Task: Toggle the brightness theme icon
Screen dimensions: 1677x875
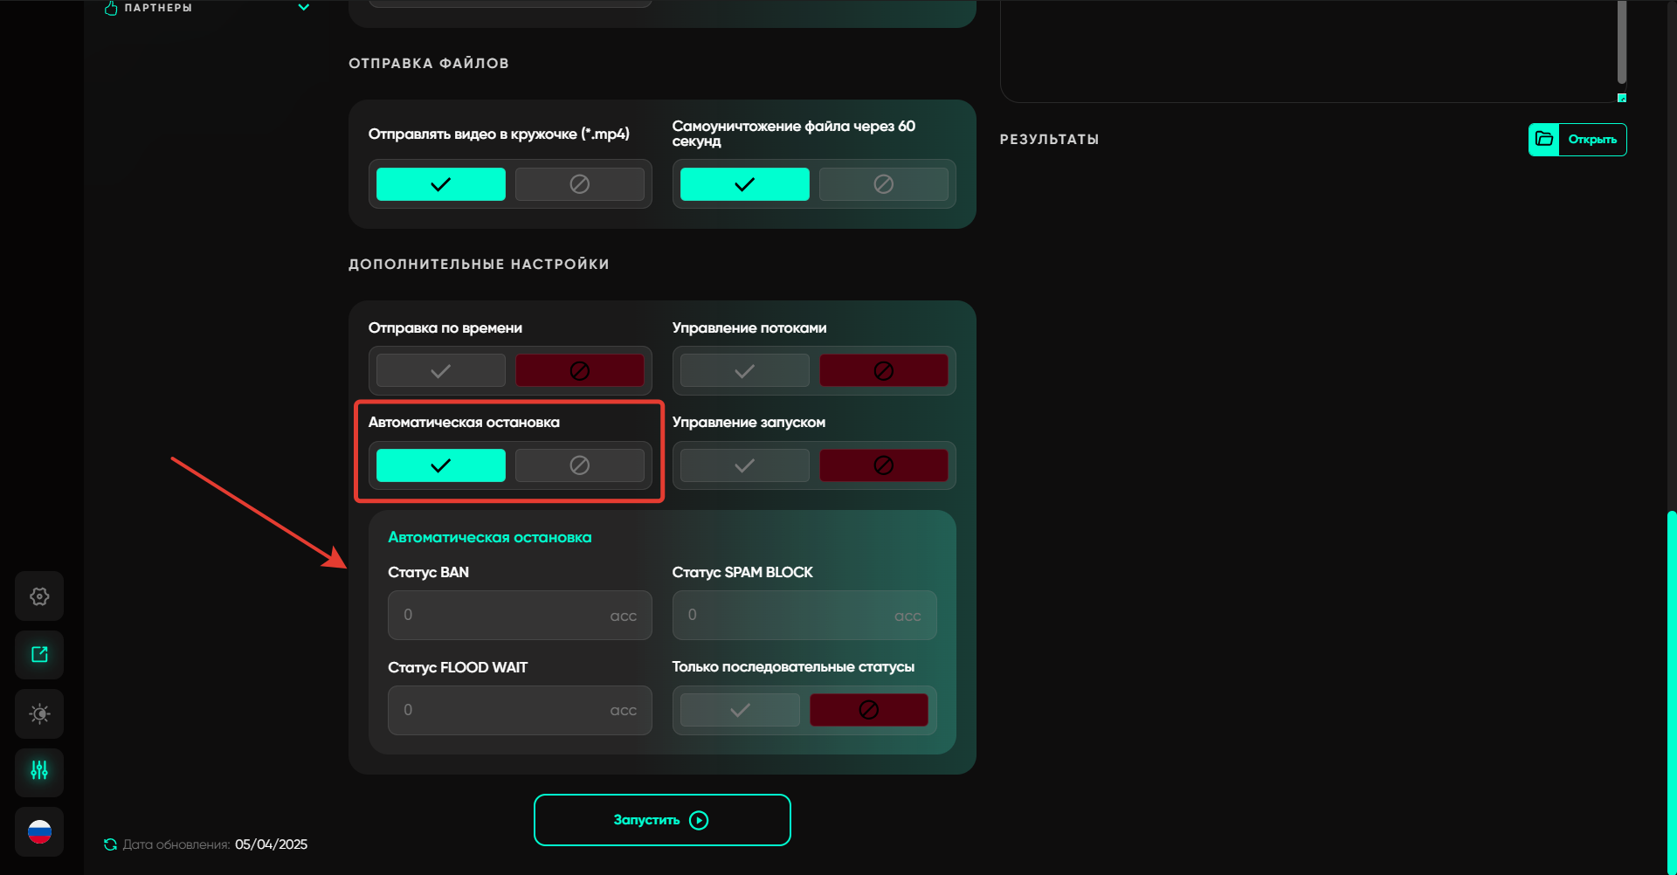Action: (x=39, y=713)
